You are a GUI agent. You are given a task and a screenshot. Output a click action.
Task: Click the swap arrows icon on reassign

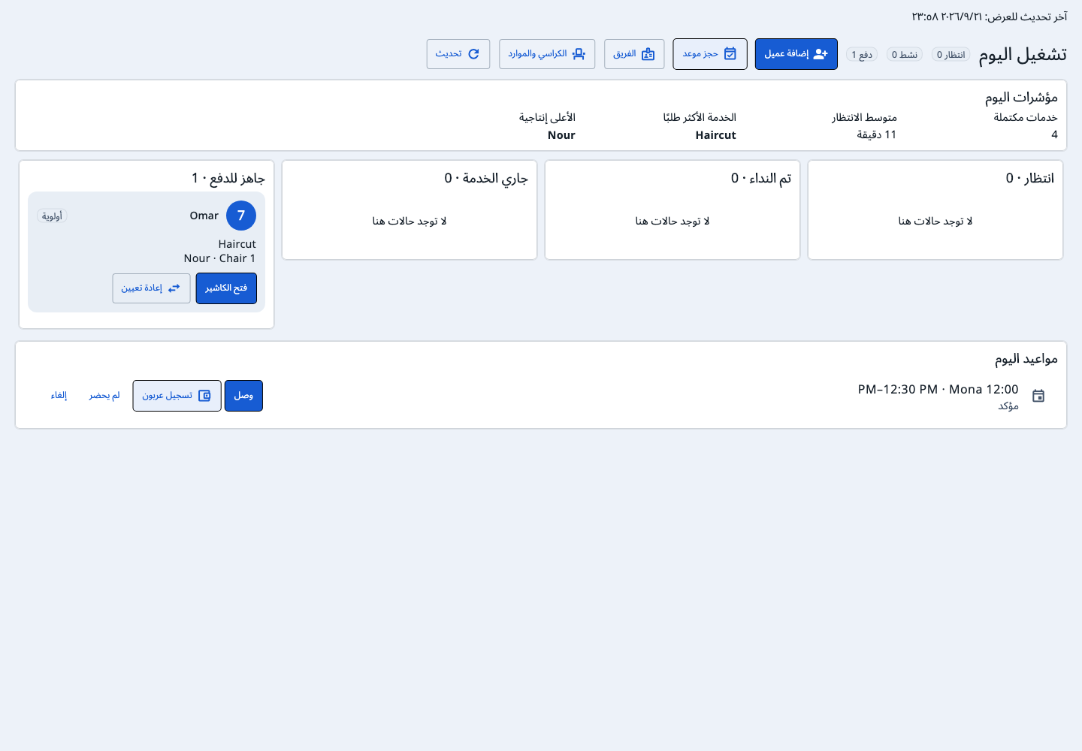(x=174, y=288)
